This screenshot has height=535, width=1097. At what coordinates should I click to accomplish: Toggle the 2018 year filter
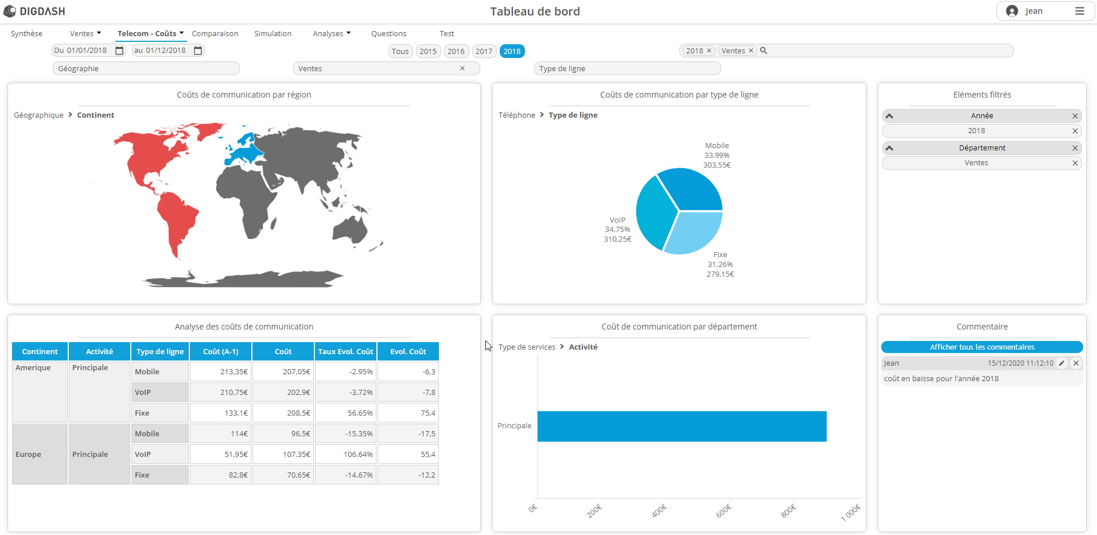pyautogui.click(x=512, y=51)
